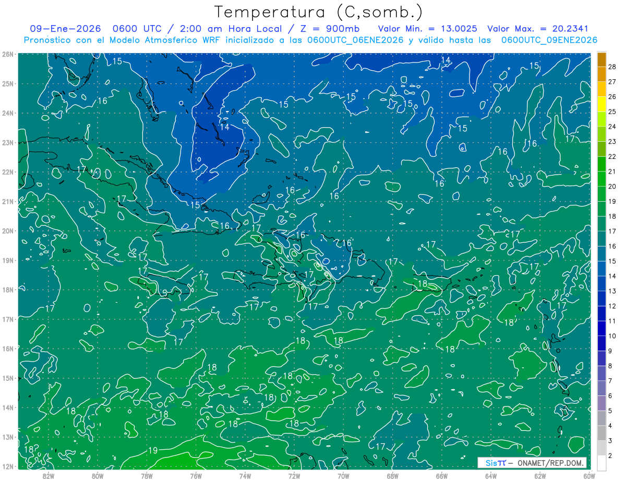This screenshot has height=483, width=626.
Task: Click the 76W longitude axis label
Action: pyautogui.click(x=196, y=476)
